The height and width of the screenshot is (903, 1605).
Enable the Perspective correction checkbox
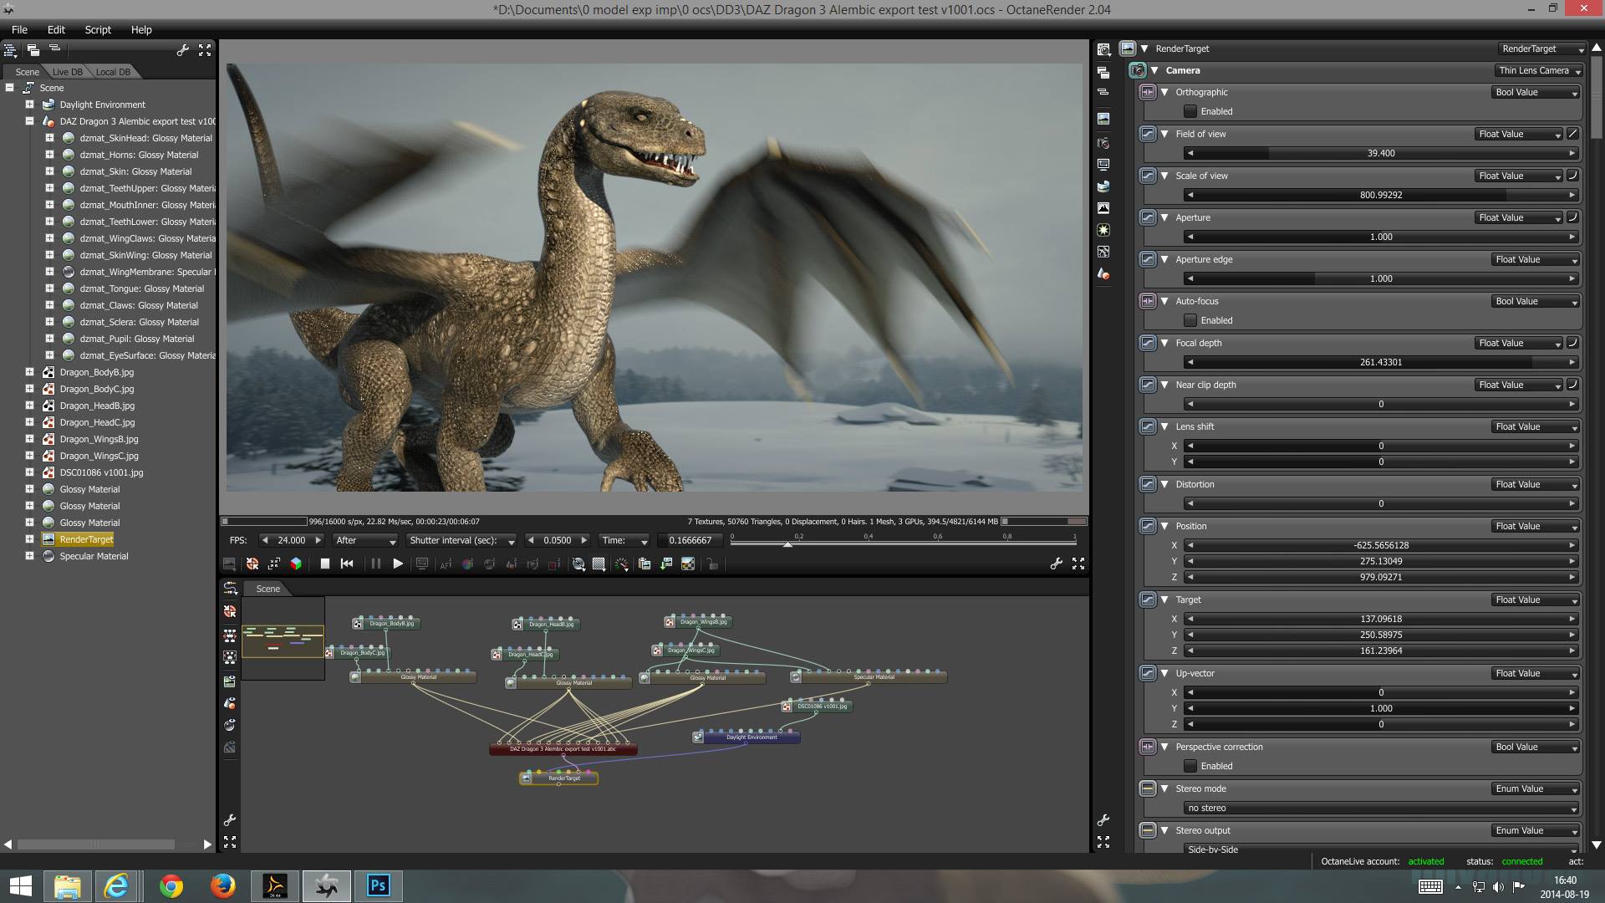click(x=1190, y=766)
